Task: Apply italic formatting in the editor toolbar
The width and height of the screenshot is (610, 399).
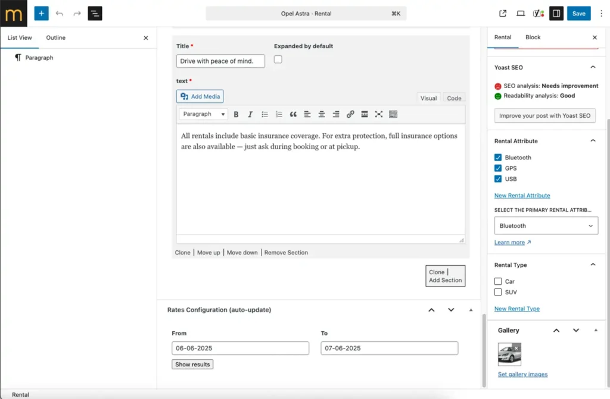Action: point(250,114)
